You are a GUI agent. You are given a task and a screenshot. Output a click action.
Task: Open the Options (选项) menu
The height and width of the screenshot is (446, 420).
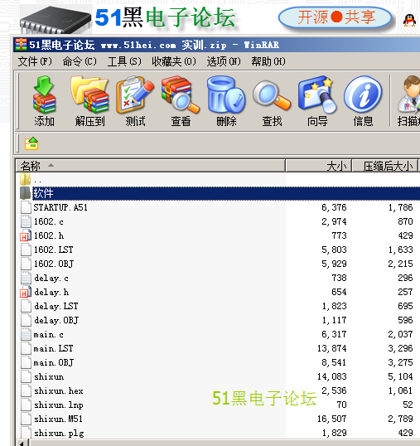[x=224, y=61]
